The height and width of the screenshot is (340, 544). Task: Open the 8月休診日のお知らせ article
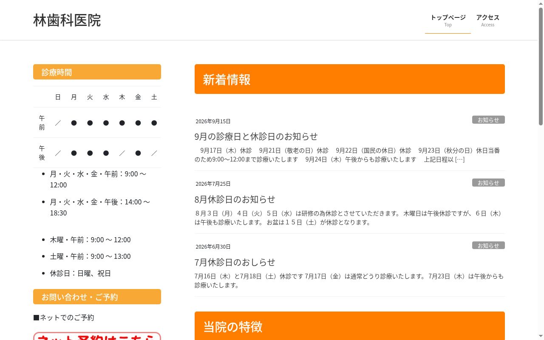(x=235, y=199)
